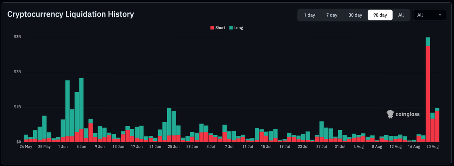454x166 pixels.
Task: Select the 1 day range tab
Action: tap(309, 15)
